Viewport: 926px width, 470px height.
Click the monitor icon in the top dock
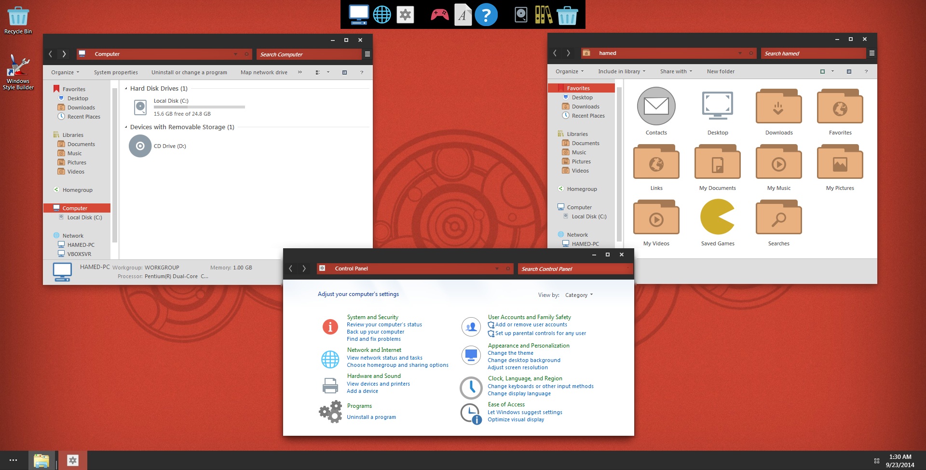(359, 15)
